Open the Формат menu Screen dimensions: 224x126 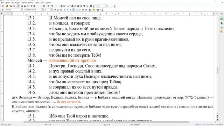point(24,2)
